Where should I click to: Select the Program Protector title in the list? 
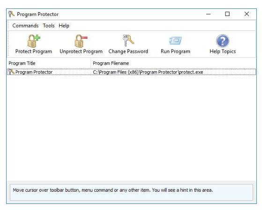coord(34,72)
